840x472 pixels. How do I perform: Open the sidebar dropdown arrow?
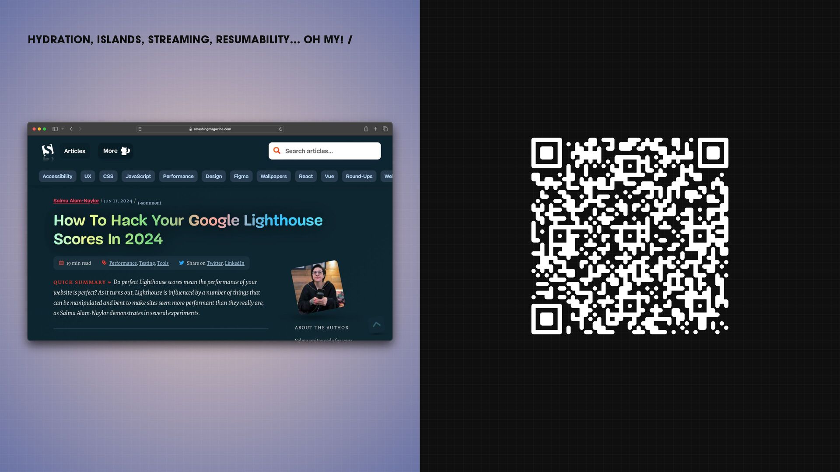pos(63,129)
